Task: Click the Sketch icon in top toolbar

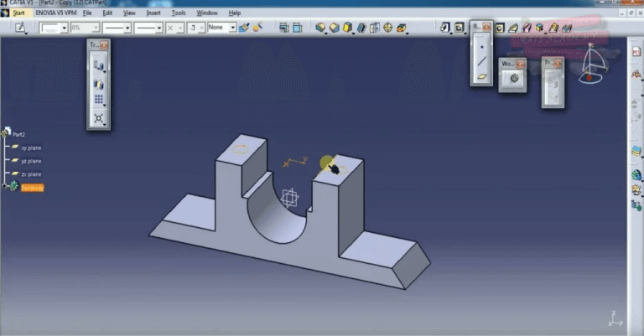Action: click(20, 28)
